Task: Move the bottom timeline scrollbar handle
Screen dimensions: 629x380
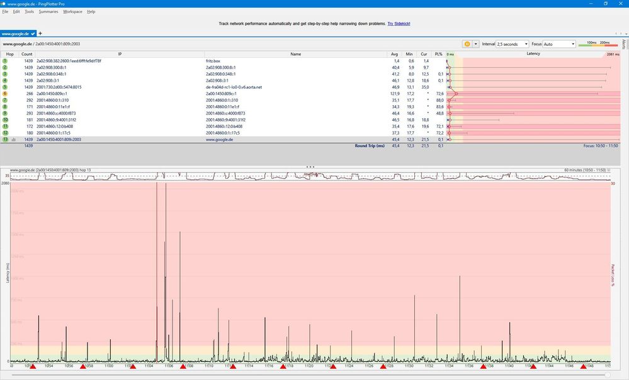Action: (608, 375)
